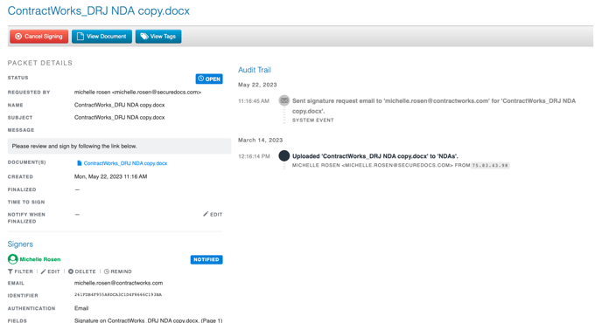The height and width of the screenshot is (323, 602).
Task: Click the March 14, 2023 audit date
Action: point(260,141)
